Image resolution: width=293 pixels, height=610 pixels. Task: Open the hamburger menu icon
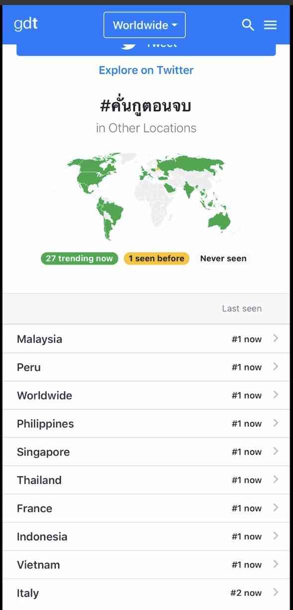270,25
